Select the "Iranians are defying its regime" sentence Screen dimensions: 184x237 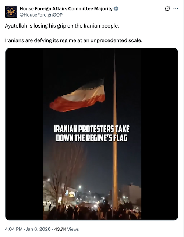[x=74, y=40]
